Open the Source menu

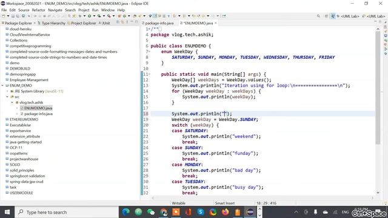[24, 10]
